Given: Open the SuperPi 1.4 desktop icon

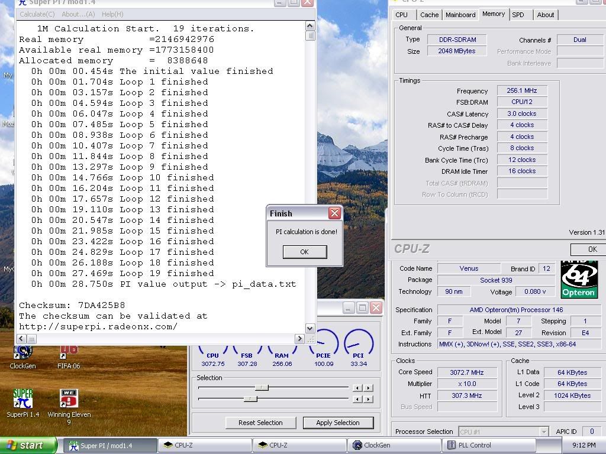Looking at the screenshot, I should click(x=23, y=403).
